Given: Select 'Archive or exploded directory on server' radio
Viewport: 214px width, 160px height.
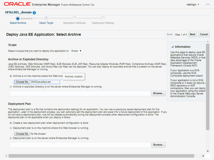Looking at the screenshot, I should tap(11, 87).
